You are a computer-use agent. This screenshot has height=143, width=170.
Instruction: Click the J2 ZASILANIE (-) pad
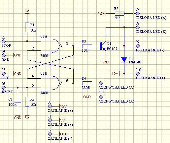(x=50, y=134)
